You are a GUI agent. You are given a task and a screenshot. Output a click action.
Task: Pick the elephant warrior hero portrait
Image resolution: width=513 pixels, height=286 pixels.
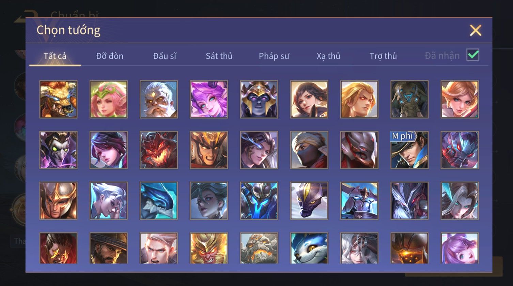click(409, 100)
